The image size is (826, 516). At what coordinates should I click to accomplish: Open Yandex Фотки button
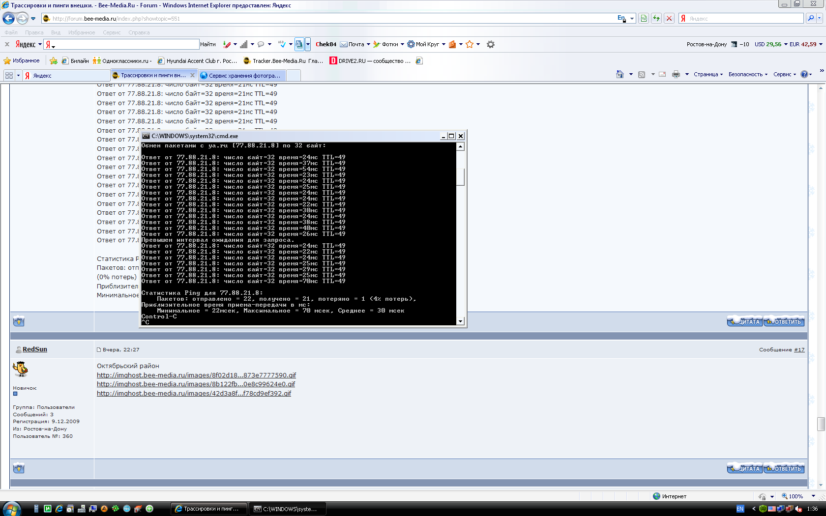click(x=385, y=44)
